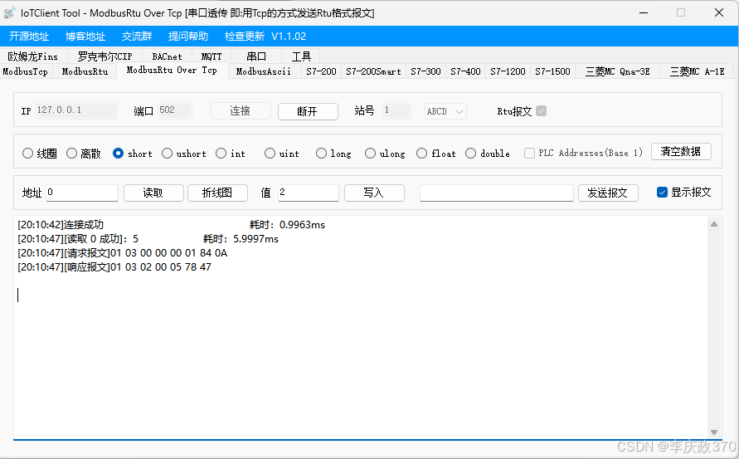Switch to the 罗克韦尔CIP tab

point(105,56)
